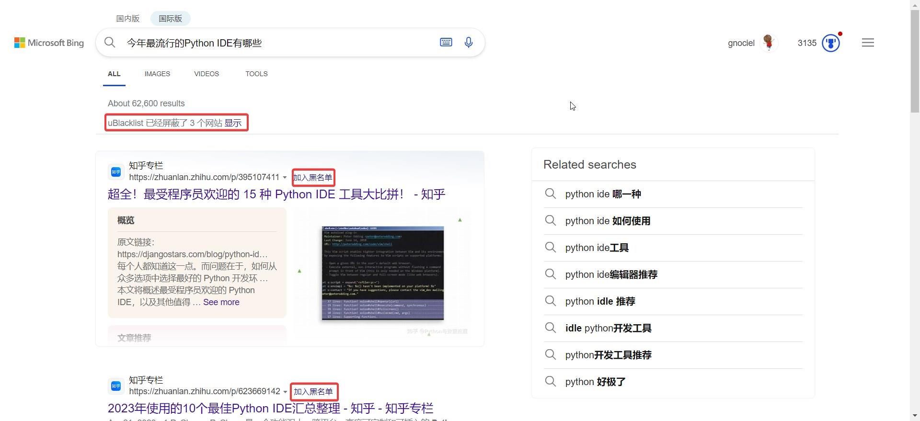
Task: Expand dropdown arrow after zhihu.com/p/395107411 URL
Action: pyautogui.click(x=285, y=178)
